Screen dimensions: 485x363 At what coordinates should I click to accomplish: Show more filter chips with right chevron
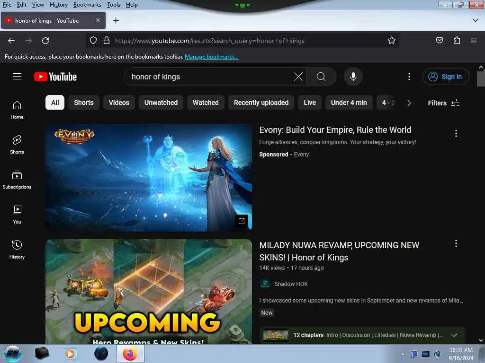coord(409,103)
